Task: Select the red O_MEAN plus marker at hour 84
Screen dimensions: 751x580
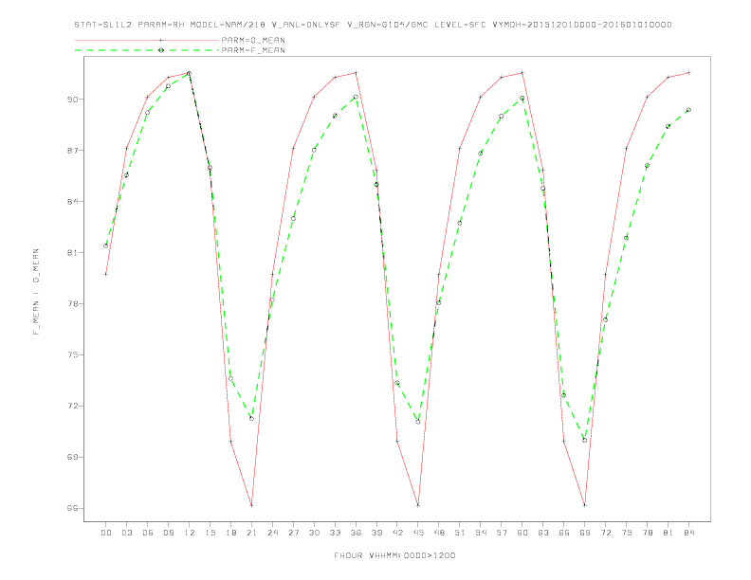Action: (x=688, y=73)
